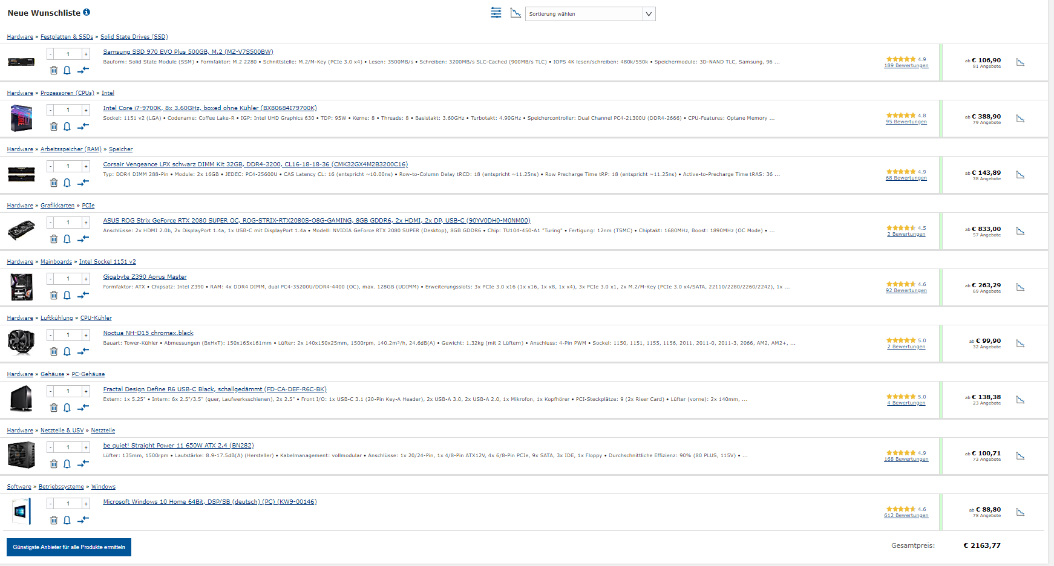Click Gesamtpreis total € 2163,77

tap(982, 545)
